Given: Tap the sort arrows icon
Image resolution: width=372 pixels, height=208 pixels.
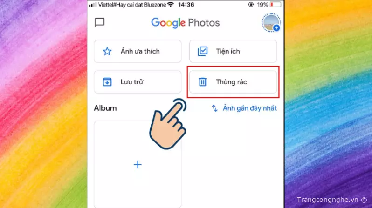Looking at the screenshot, I should 215,108.
